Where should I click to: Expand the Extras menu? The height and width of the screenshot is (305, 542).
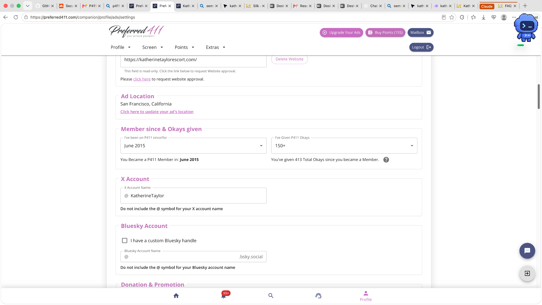pyautogui.click(x=216, y=47)
